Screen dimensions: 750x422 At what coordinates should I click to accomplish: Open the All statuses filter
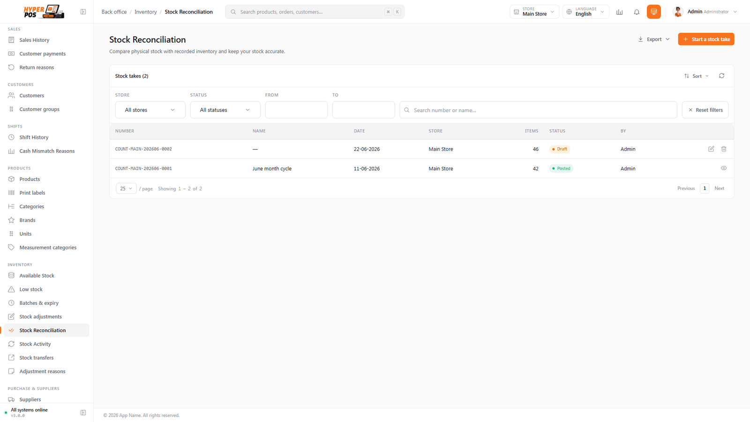(225, 110)
